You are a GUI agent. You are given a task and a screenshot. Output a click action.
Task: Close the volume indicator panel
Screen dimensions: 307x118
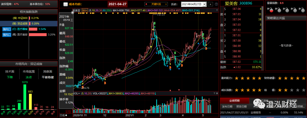(217, 94)
